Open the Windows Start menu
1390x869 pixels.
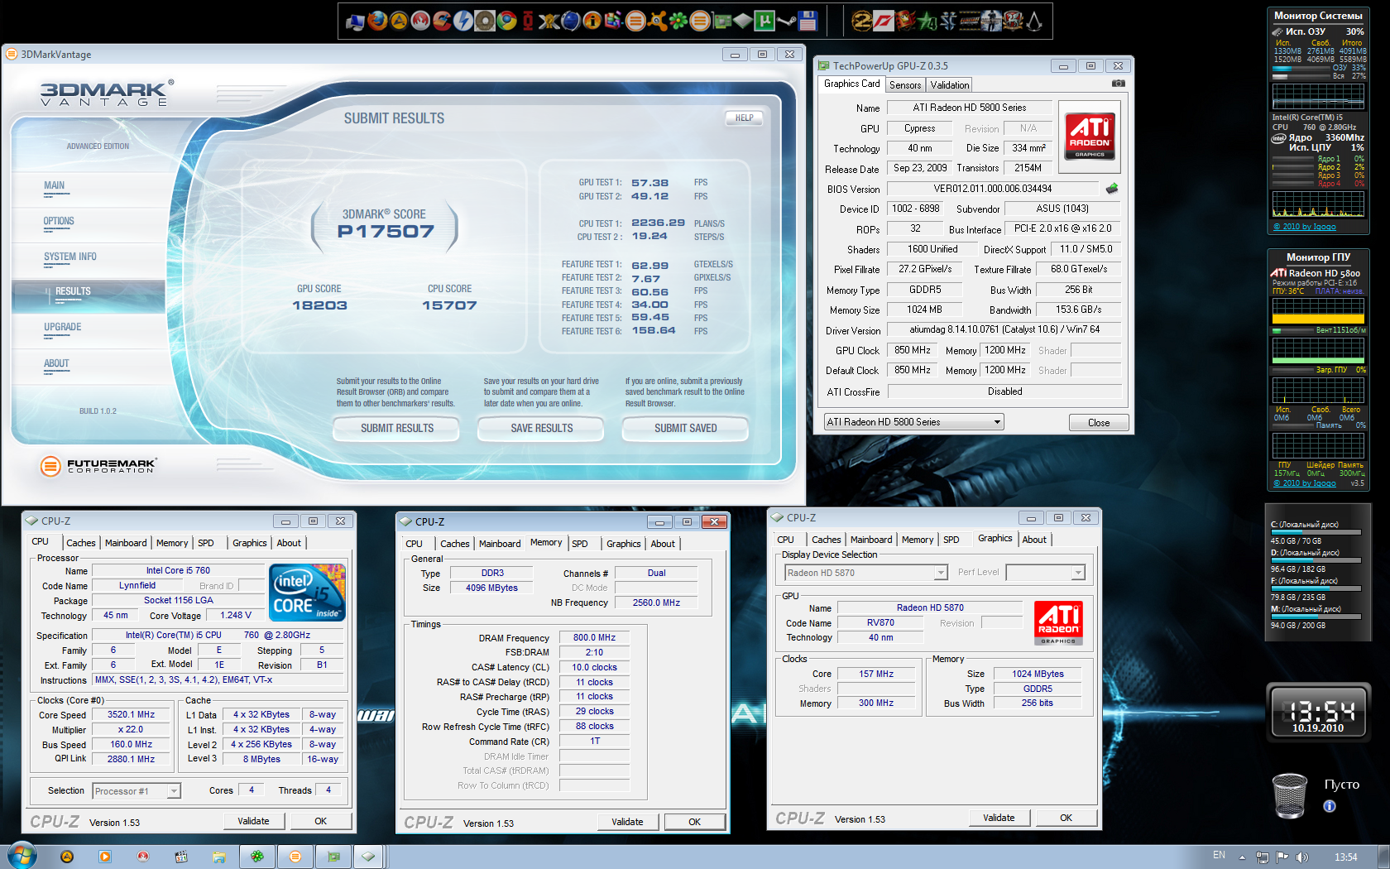[22, 856]
